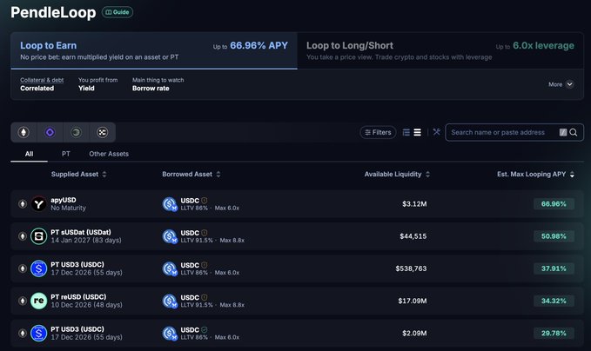The height and width of the screenshot is (351, 591).
Task: Sort by Available Liquidity column
Action: pyautogui.click(x=397, y=174)
